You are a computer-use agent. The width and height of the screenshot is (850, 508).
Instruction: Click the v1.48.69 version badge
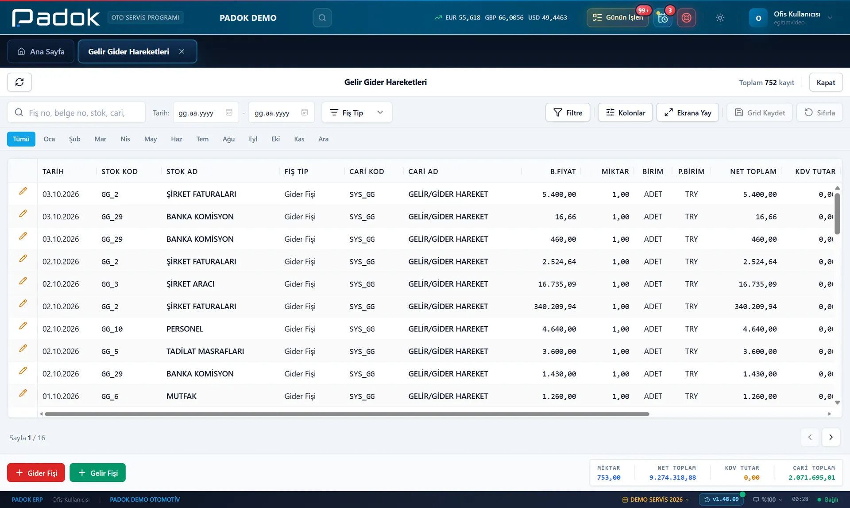[721, 500]
